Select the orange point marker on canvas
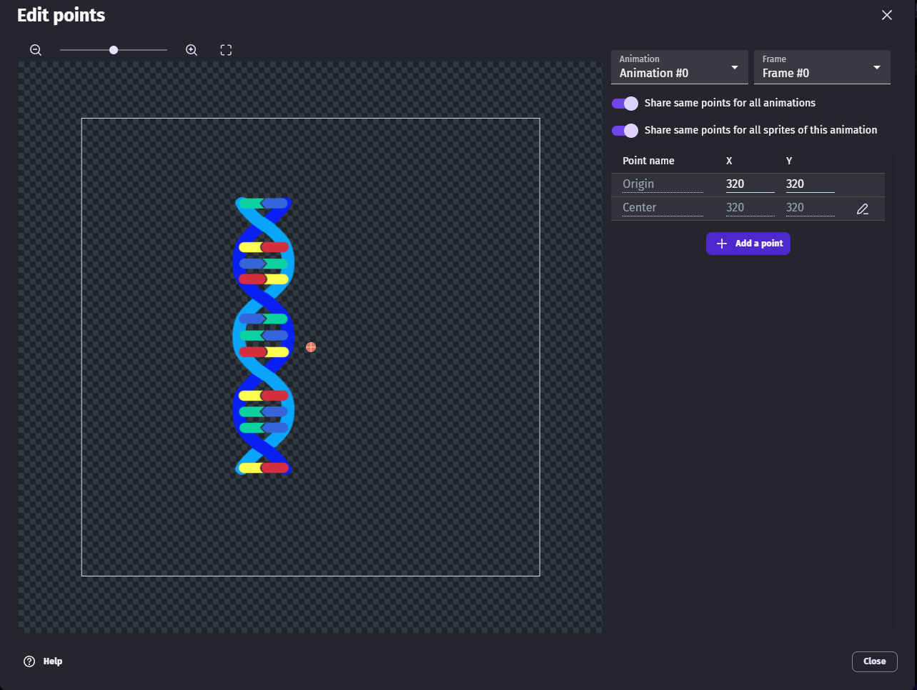Viewport: 917px width, 690px height. click(311, 347)
